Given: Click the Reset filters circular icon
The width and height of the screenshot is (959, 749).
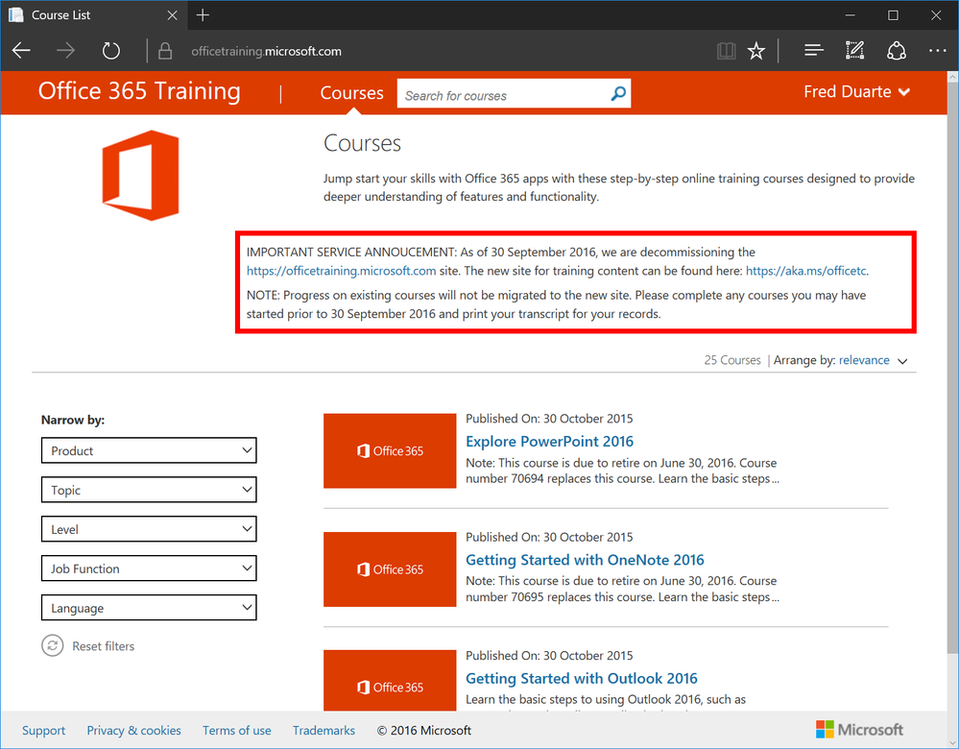Looking at the screenshot, I should (53, 645).
